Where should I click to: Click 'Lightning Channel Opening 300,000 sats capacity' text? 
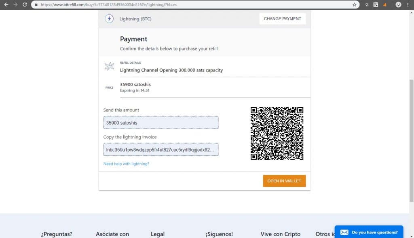171,70
